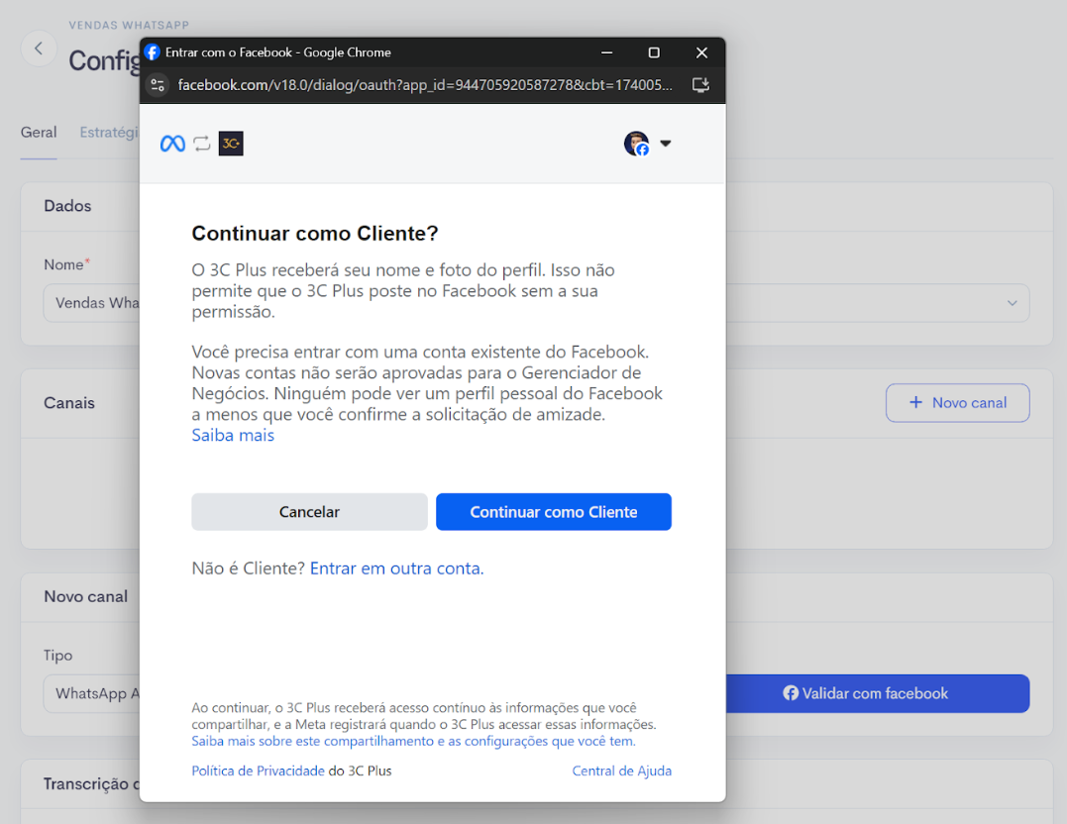Open Entrar em outra conta link

pos(396,568)
